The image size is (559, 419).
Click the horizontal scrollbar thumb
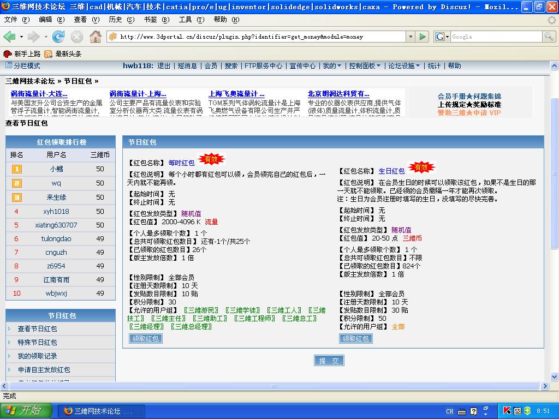[274, 386]
